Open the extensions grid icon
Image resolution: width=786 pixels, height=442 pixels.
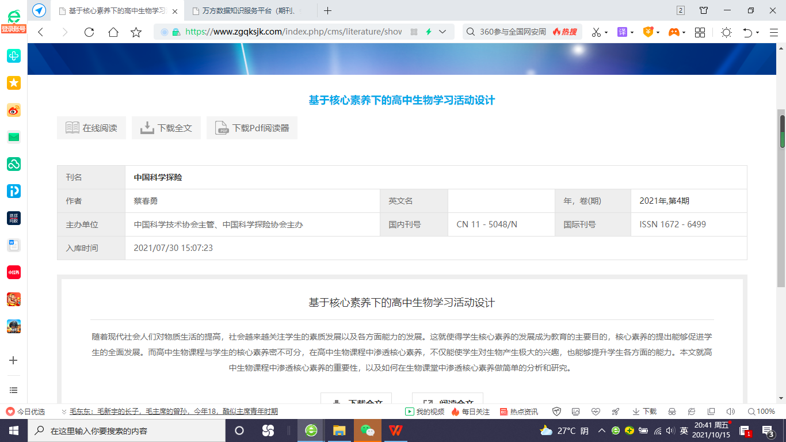click(700, 32)
